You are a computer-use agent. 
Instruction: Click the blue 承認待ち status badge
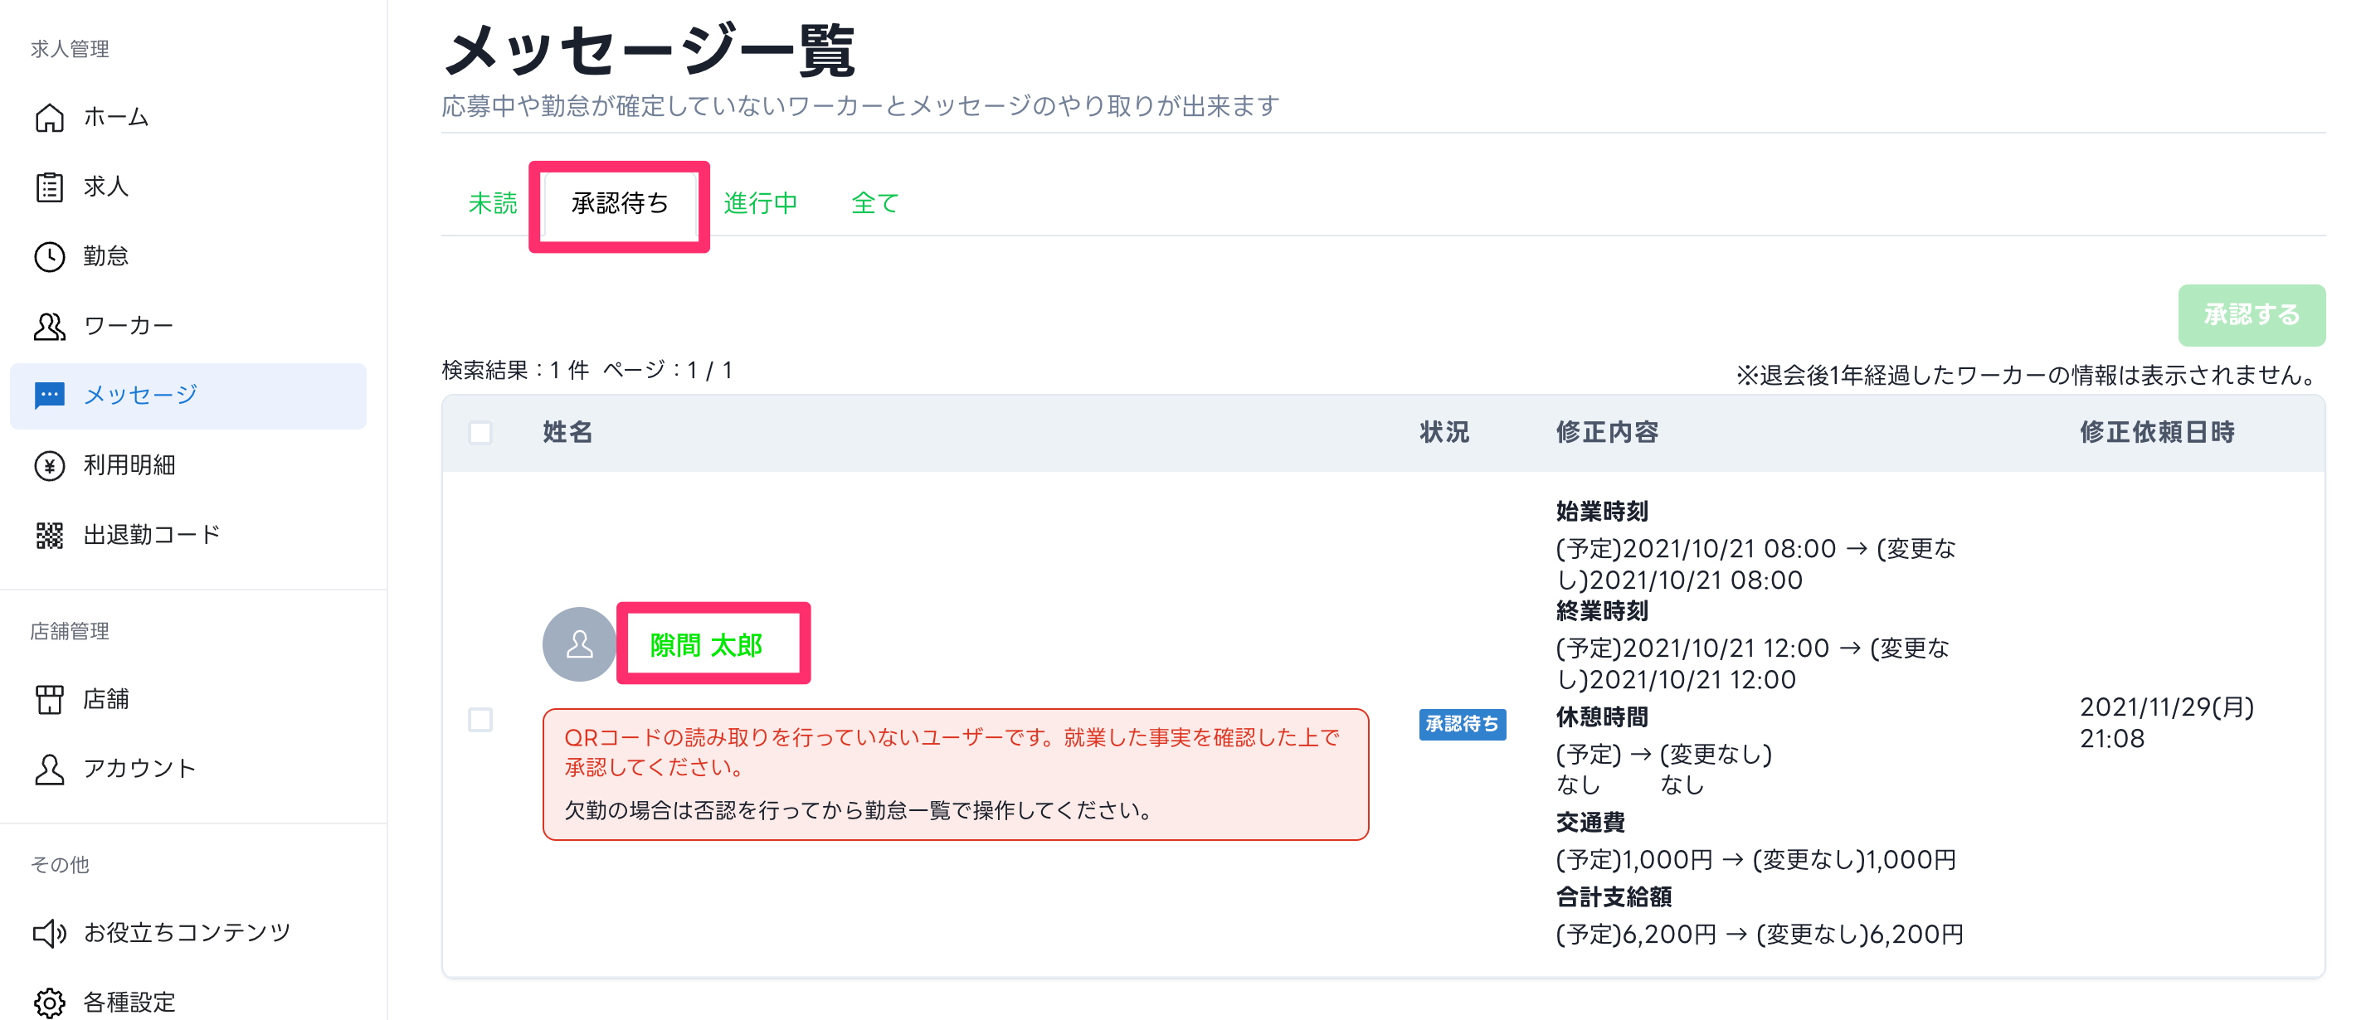pyautogui.click(x=1463, y=725)
